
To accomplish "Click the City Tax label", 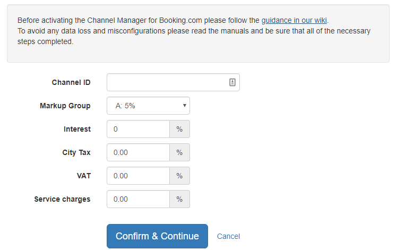I will tap(76, 152).
